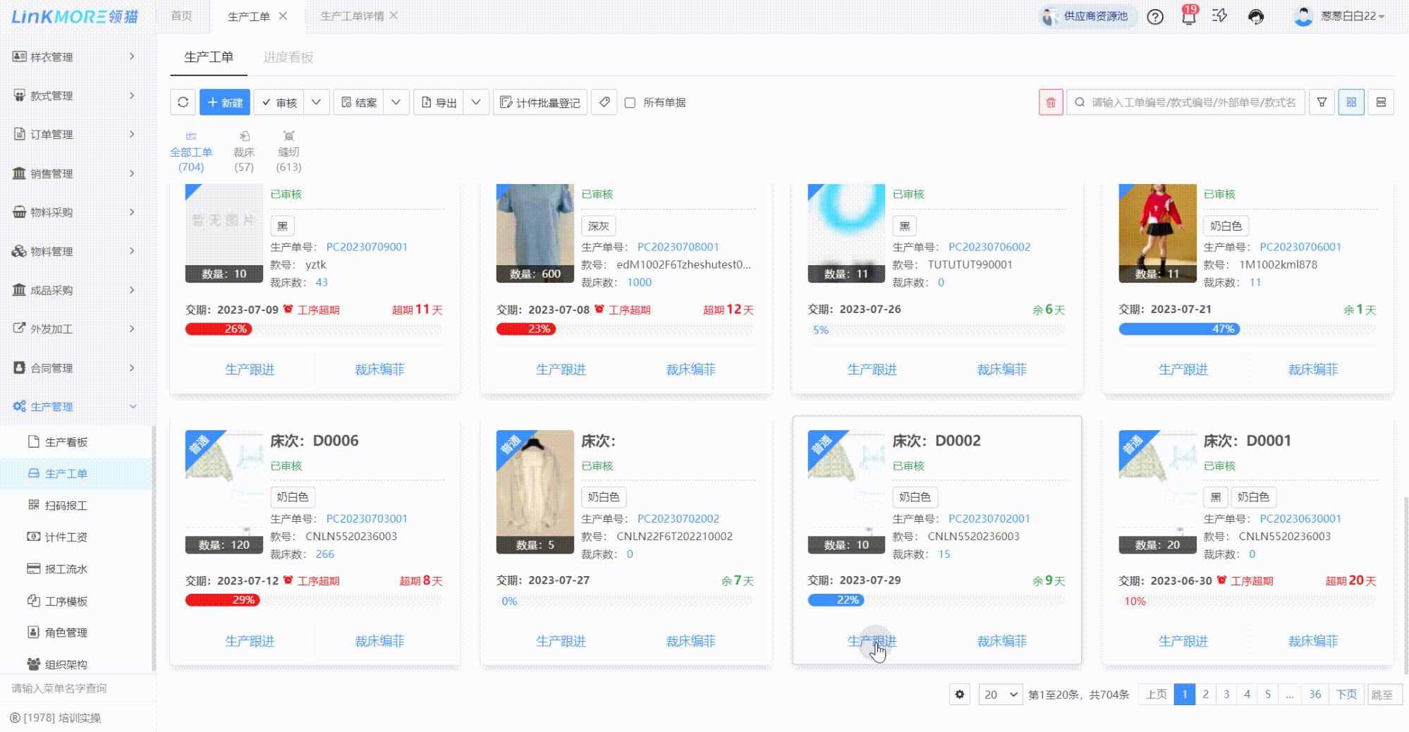Switch to 进度看板 tab
1409x732 pixels.
pyautogui.click(x=288, y=57)
